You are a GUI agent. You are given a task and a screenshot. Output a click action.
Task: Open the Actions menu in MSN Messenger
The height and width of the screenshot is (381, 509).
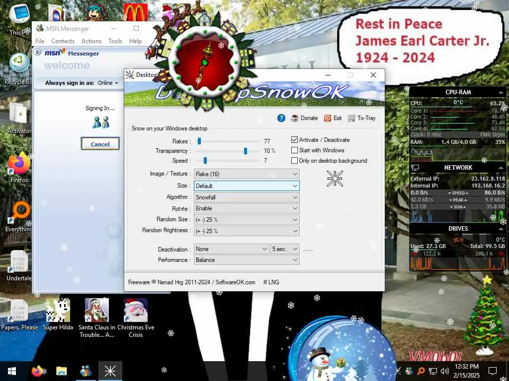91,41
